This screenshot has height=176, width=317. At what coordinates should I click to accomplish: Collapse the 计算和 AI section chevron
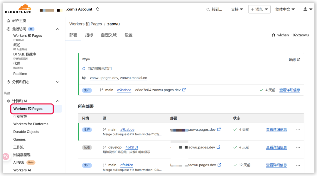58,101
